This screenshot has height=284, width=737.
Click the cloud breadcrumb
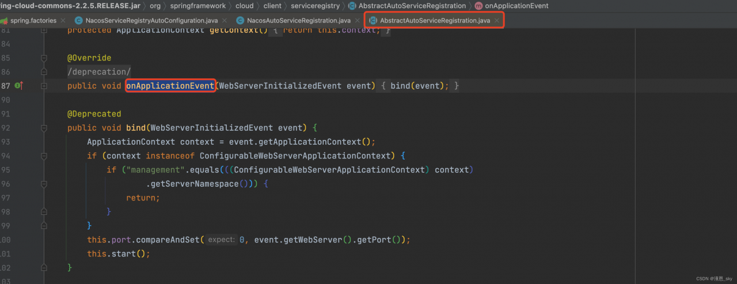[x=244, y=6]
